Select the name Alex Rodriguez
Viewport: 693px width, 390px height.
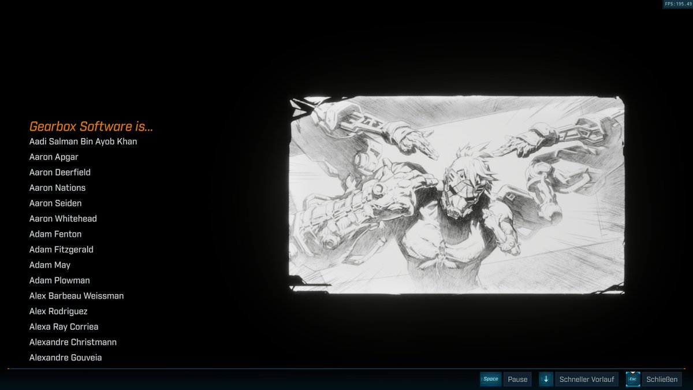tap(58, 311)
